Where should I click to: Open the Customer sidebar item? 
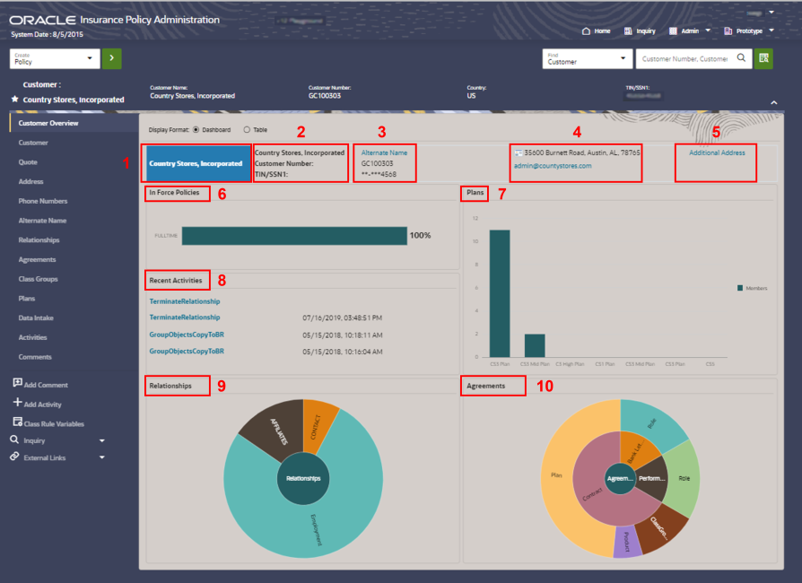(33, 143)
